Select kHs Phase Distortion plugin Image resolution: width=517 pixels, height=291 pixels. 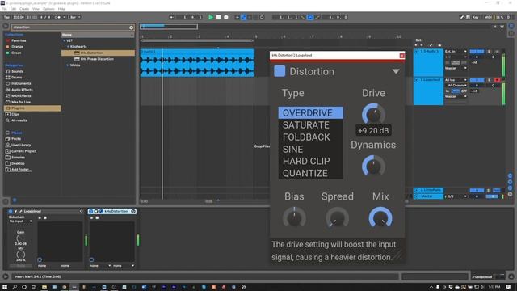[x=97, y=59]
